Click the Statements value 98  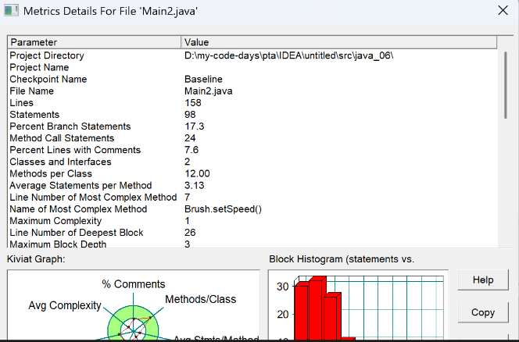point(190,115)
